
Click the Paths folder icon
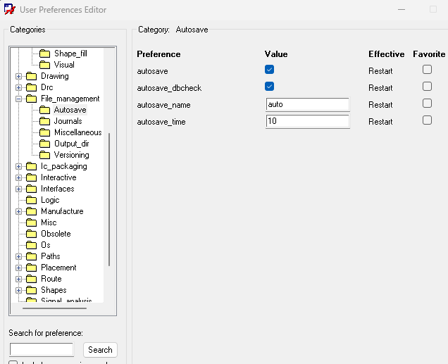point(32,256)
